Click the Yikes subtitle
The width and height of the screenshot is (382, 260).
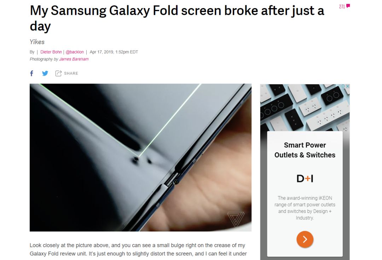pos(37,42)
